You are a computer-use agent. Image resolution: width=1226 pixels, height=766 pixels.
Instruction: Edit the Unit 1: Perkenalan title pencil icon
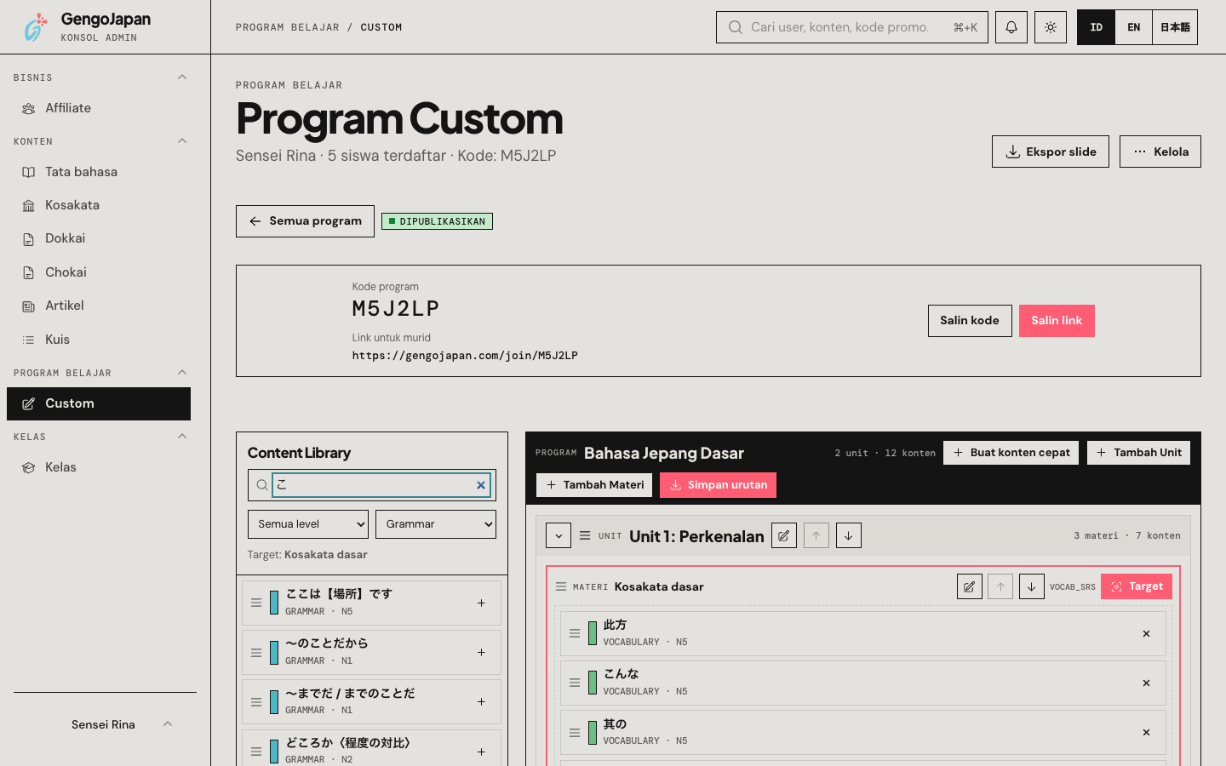(x=784, y=535)
